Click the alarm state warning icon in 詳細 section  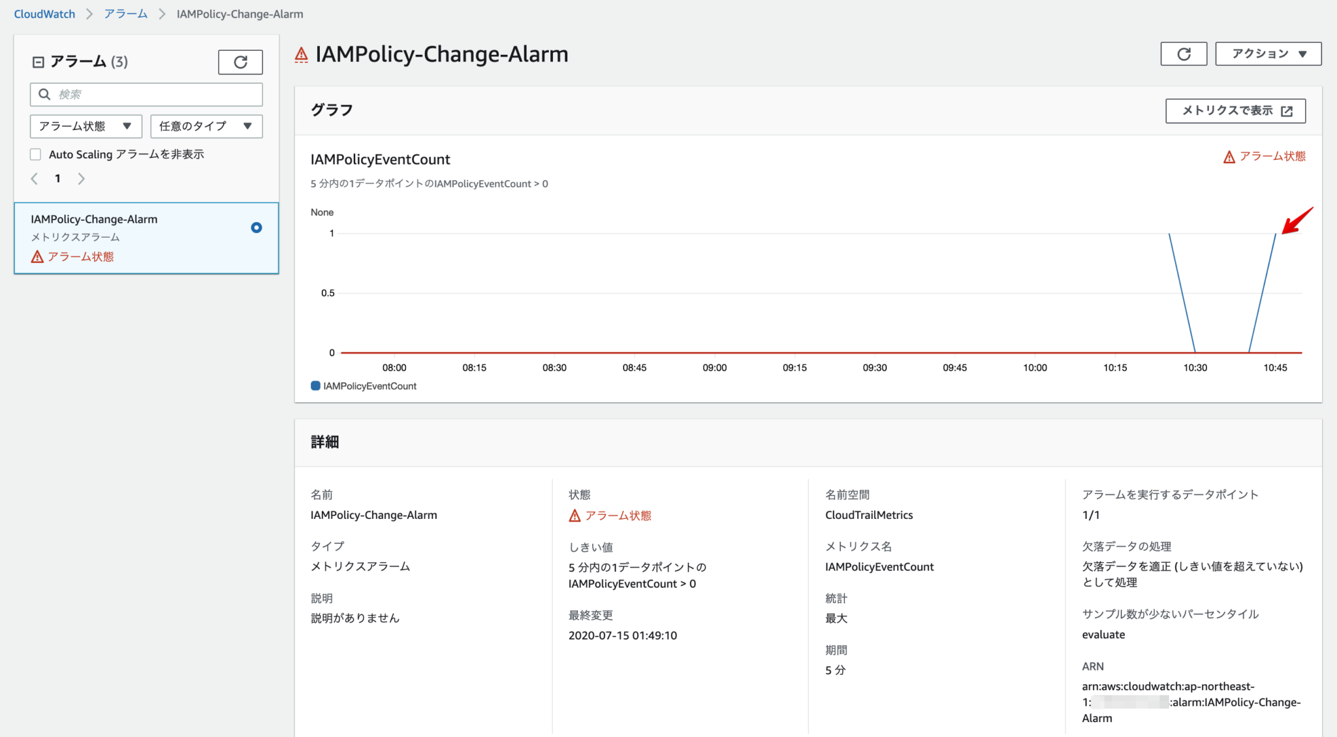pyautogui.click(x=573, y=515)
